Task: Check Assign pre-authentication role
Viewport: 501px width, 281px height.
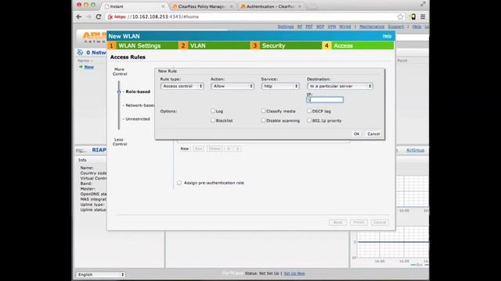Action: click(x=179, y=183)
